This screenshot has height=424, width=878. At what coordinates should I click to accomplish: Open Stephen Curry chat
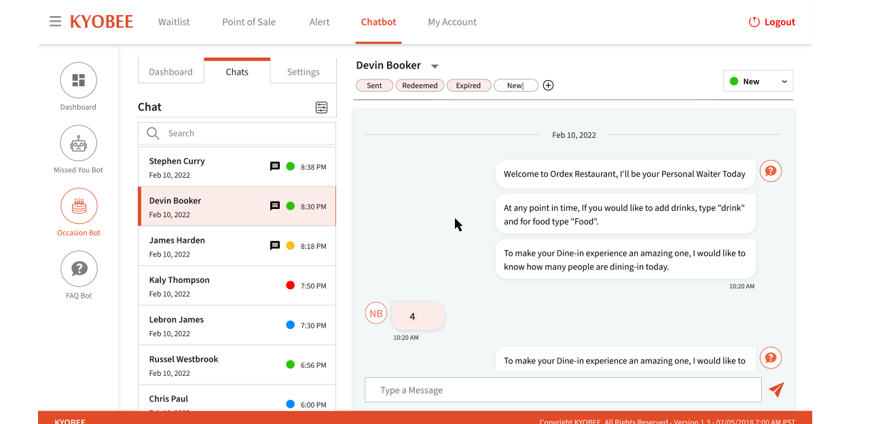click(x=237, y=167)
